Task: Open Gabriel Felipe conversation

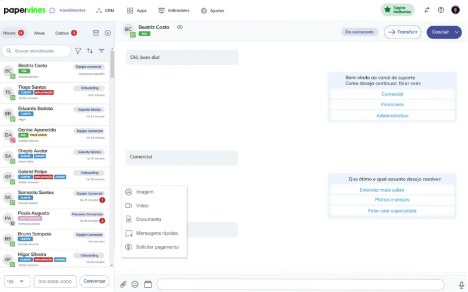Action: point(55,178)
